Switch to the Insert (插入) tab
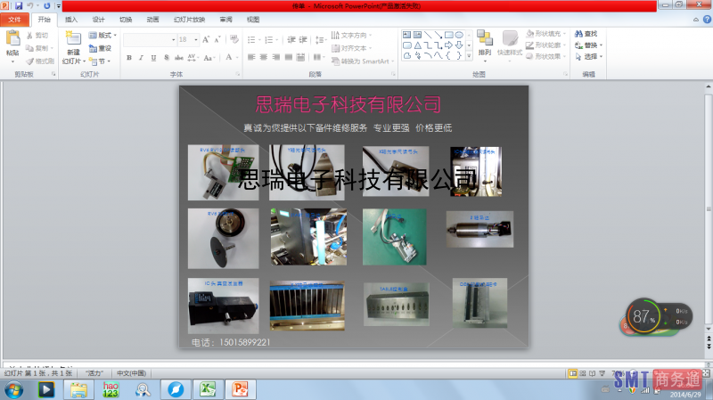This screenshot has height=400, width=713. [x=71, y=19]
